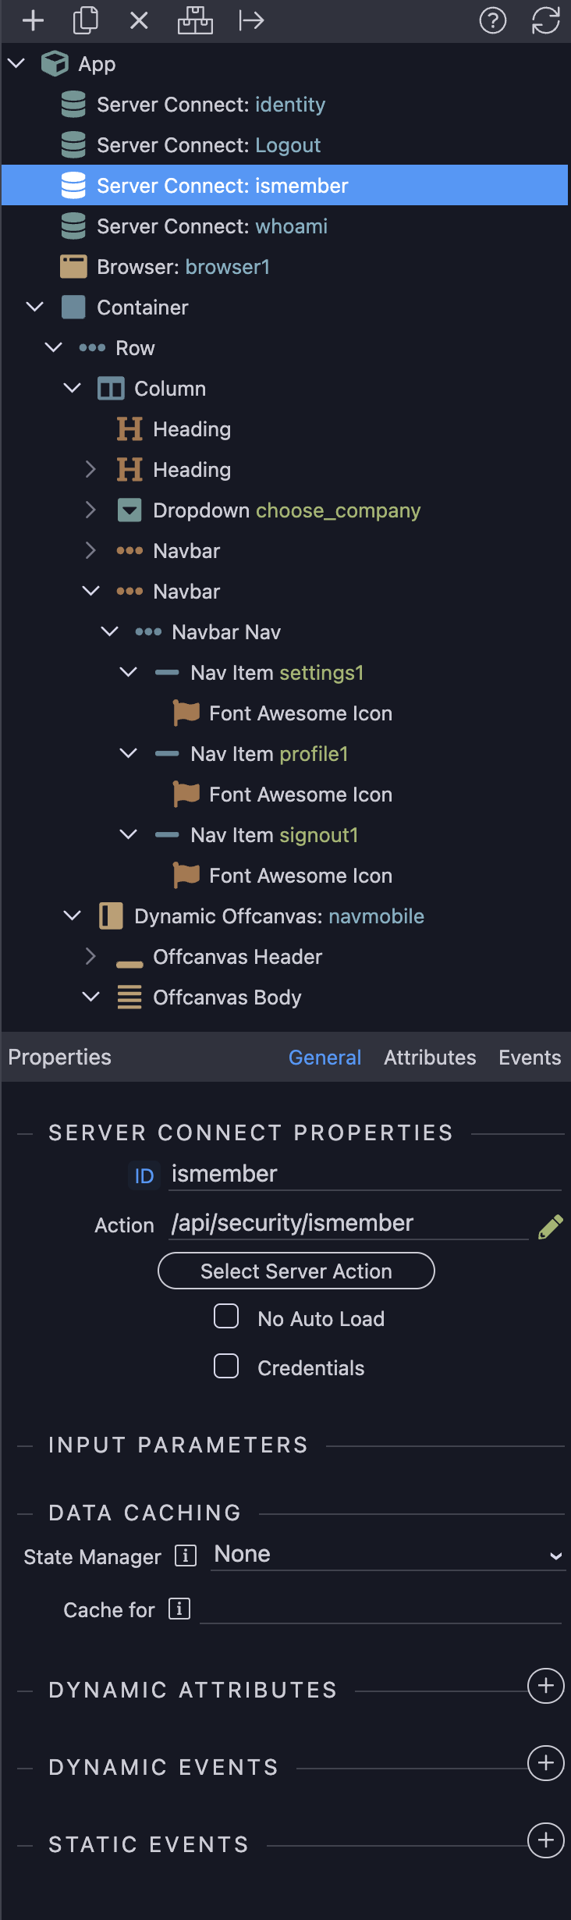Toggle the Credentials checkbox
Screen dimensions: 571x1920
(x=226, y=1366)
